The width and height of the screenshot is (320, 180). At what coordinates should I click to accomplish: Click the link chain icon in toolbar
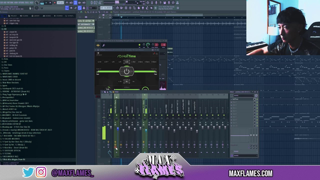click(79, 8)
